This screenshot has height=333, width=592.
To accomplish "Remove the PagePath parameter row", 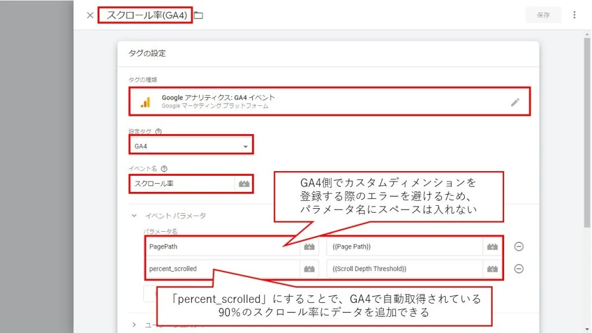I will point(519,246).
